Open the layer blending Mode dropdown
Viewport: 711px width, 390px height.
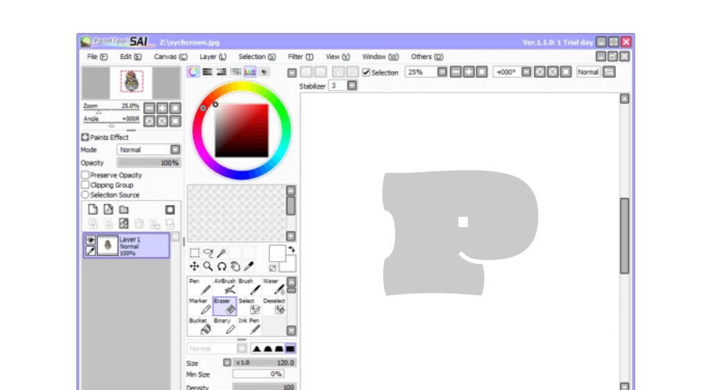[x=175, y=149]
